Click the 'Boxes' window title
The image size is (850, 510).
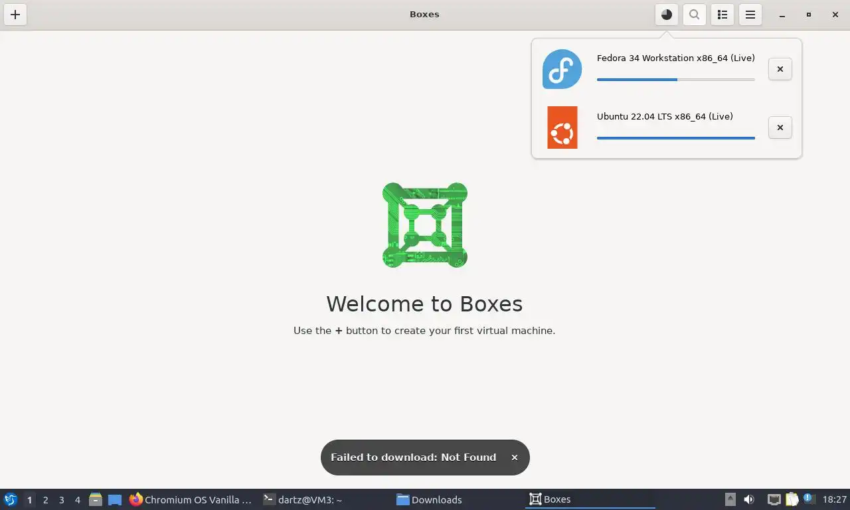coord(424,15)
